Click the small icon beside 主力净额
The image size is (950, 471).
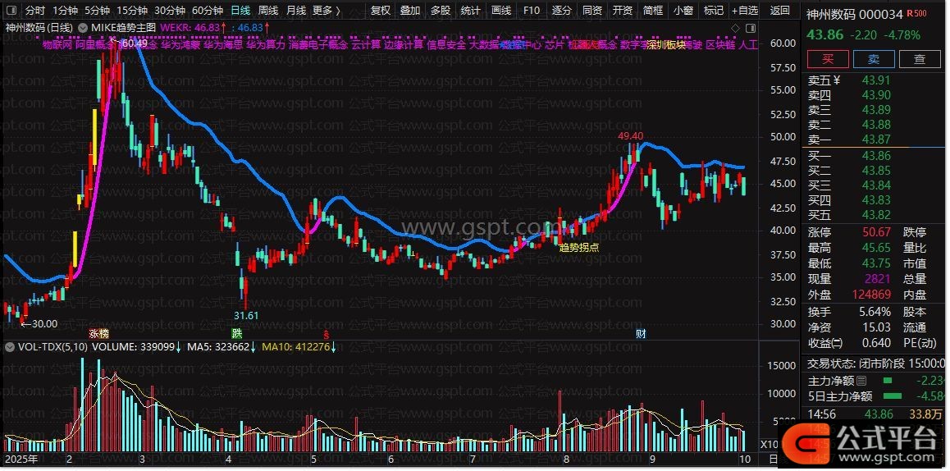click(x=861, y=381)
